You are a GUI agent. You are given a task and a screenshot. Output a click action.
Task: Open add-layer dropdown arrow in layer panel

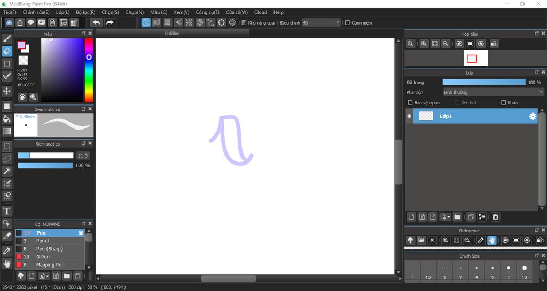(x=448, y=217)
